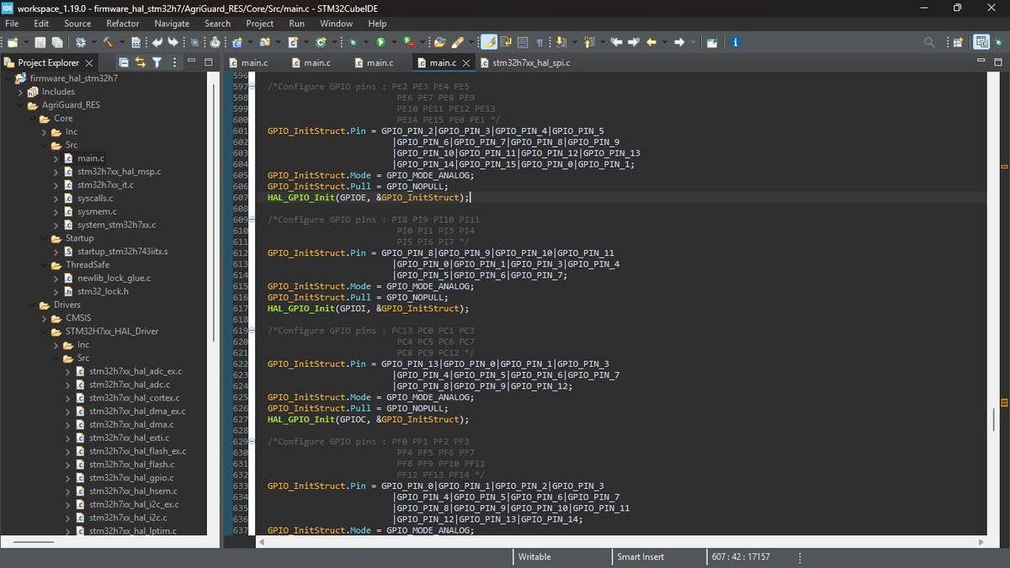Viewport: 1010px width, 568px height.
Task: Toggle Link with Editor in Project Explorer
Action: coord(140,62)
